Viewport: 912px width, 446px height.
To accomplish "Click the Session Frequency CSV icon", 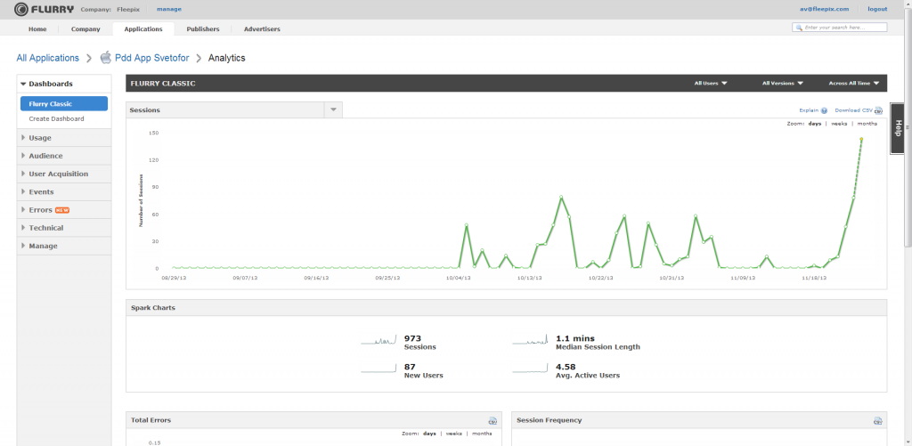I will coord(878,420).
